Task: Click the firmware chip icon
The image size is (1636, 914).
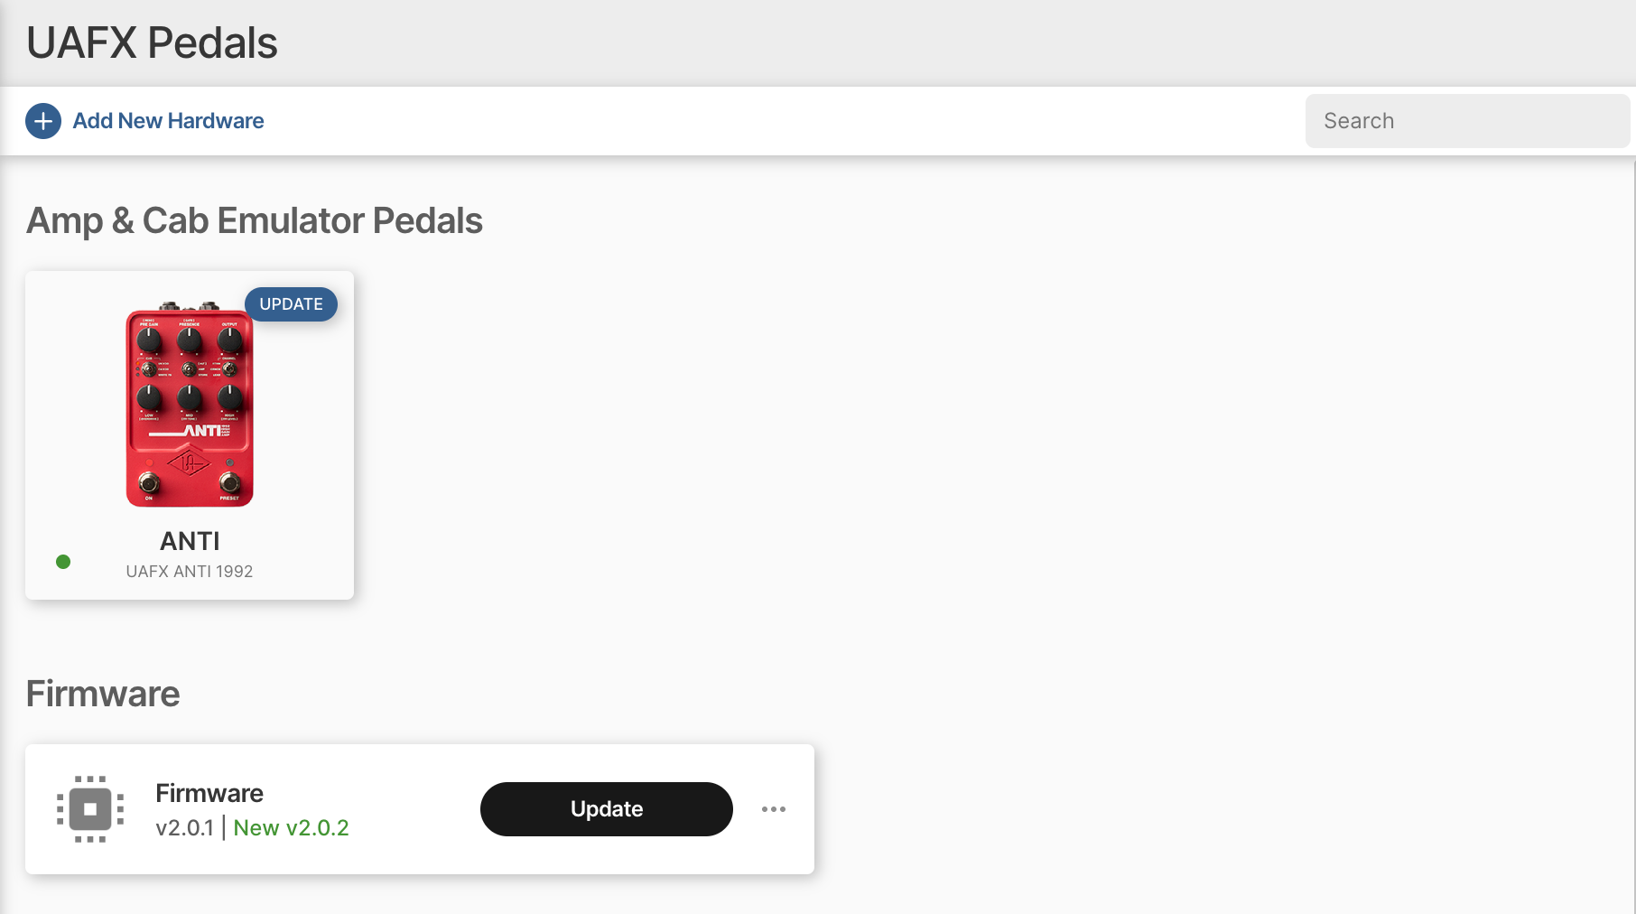Action: coord(90,809)
